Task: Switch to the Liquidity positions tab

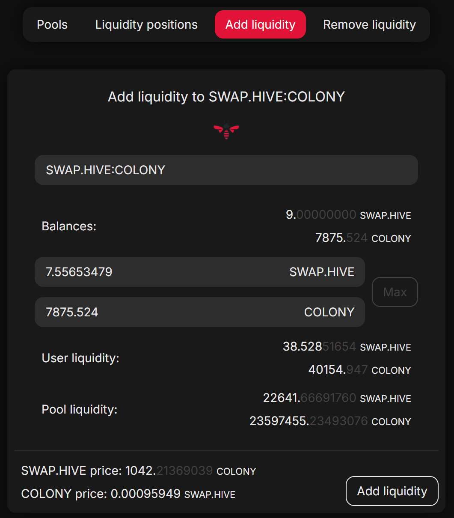Action: 146,25
